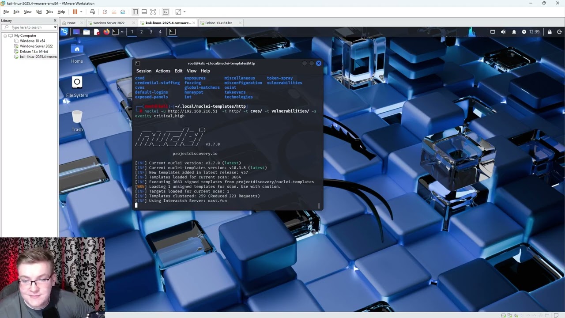The image size is (565, 318).
Task: Open File System desktop icon
Action: [77, 87]
